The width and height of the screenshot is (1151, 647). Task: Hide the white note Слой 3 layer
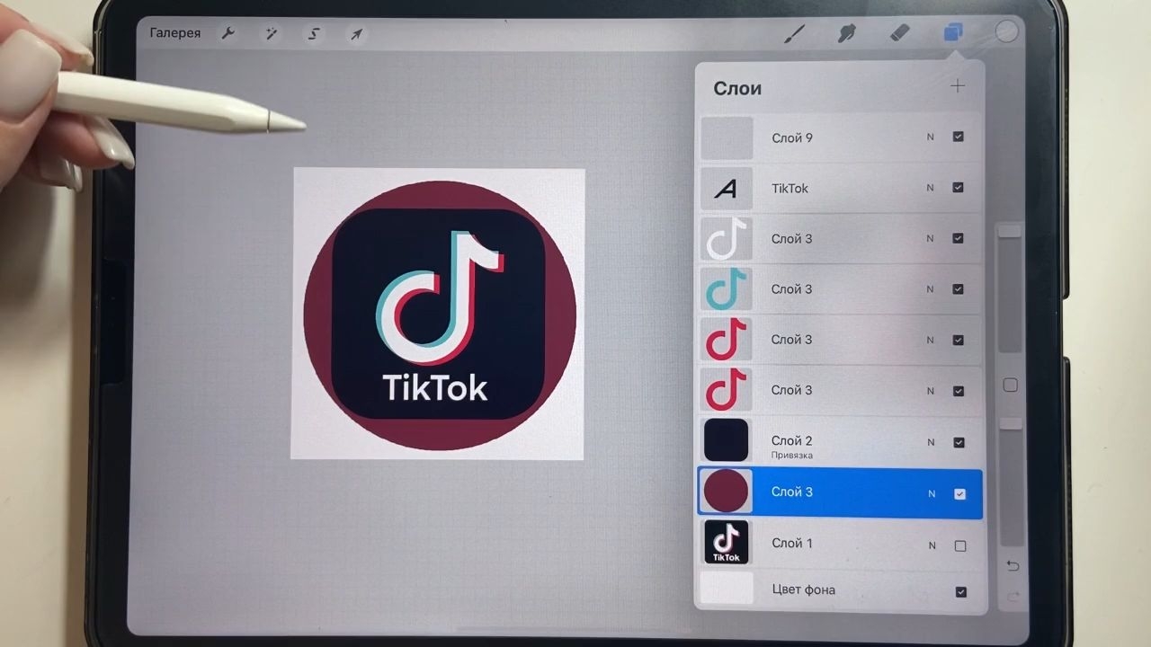click(x=958, y=238)
